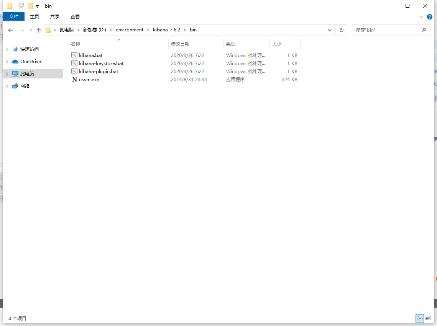Open the address bar history dropdown

(329, 30)
